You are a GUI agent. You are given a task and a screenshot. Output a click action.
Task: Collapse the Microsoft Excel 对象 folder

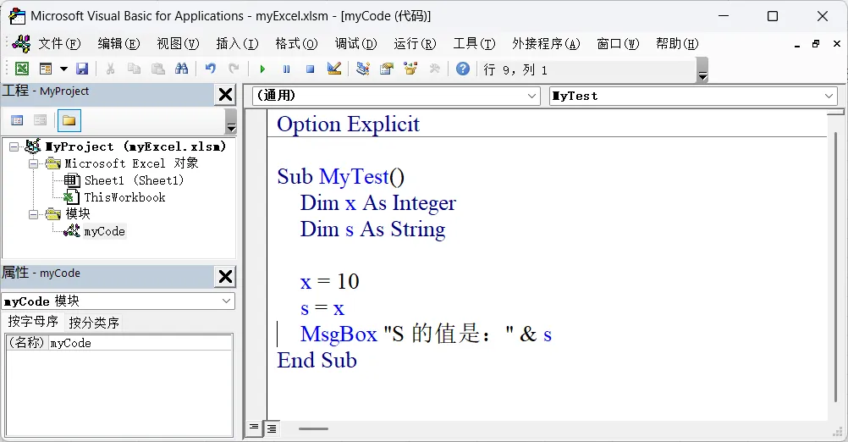pyautogui.click(x=34, y=163)
